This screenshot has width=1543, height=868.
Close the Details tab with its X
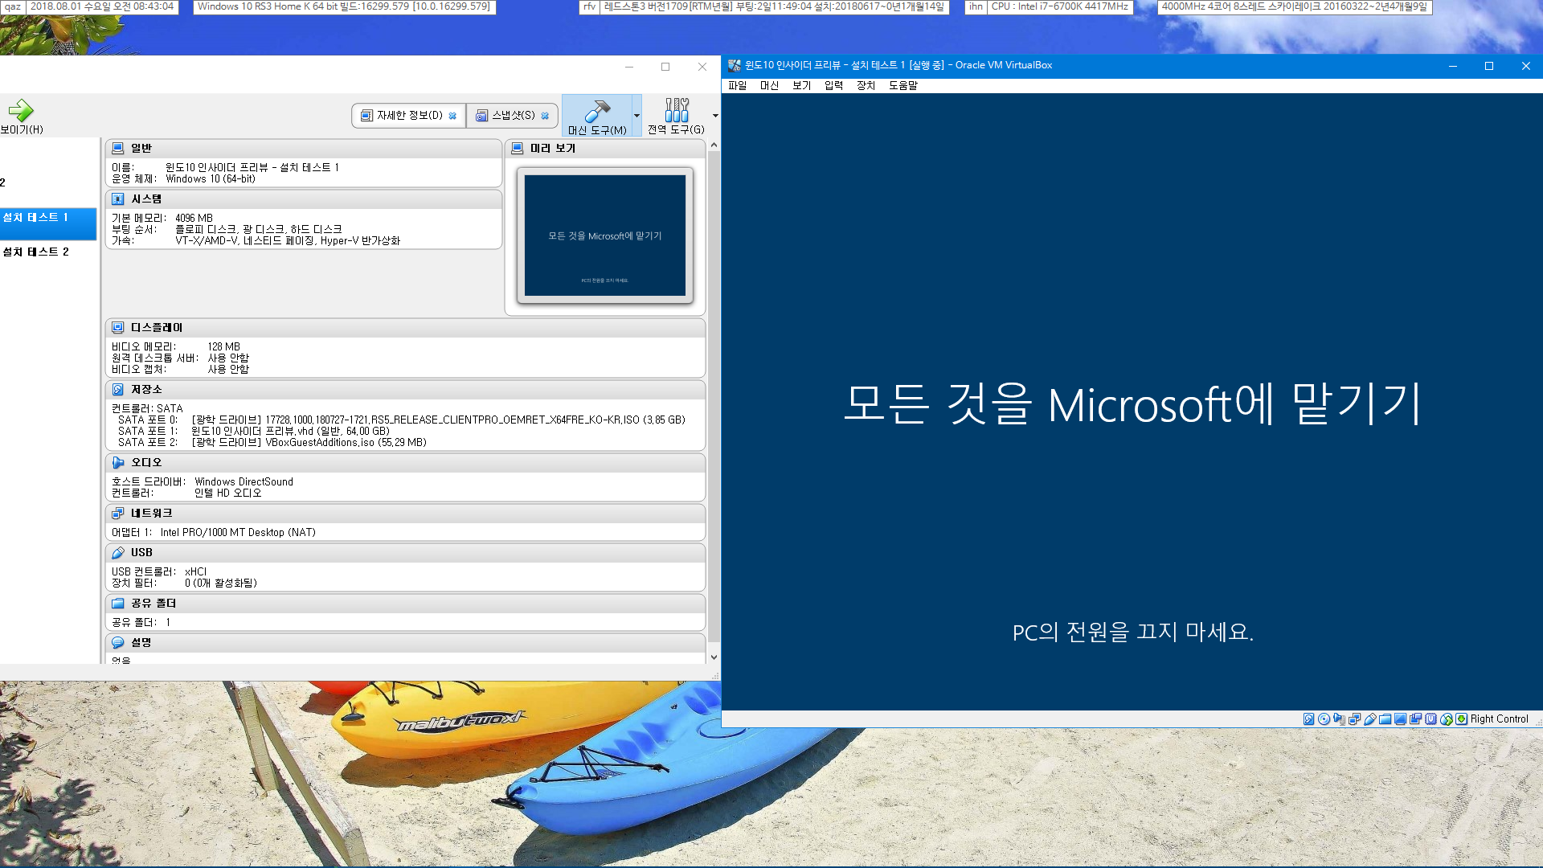pos(452,116)
